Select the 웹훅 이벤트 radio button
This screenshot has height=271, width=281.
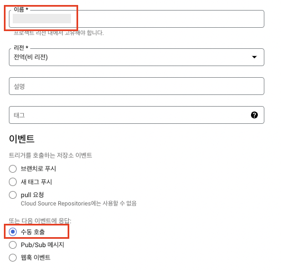pyautogui.click(x=13, y=258)
